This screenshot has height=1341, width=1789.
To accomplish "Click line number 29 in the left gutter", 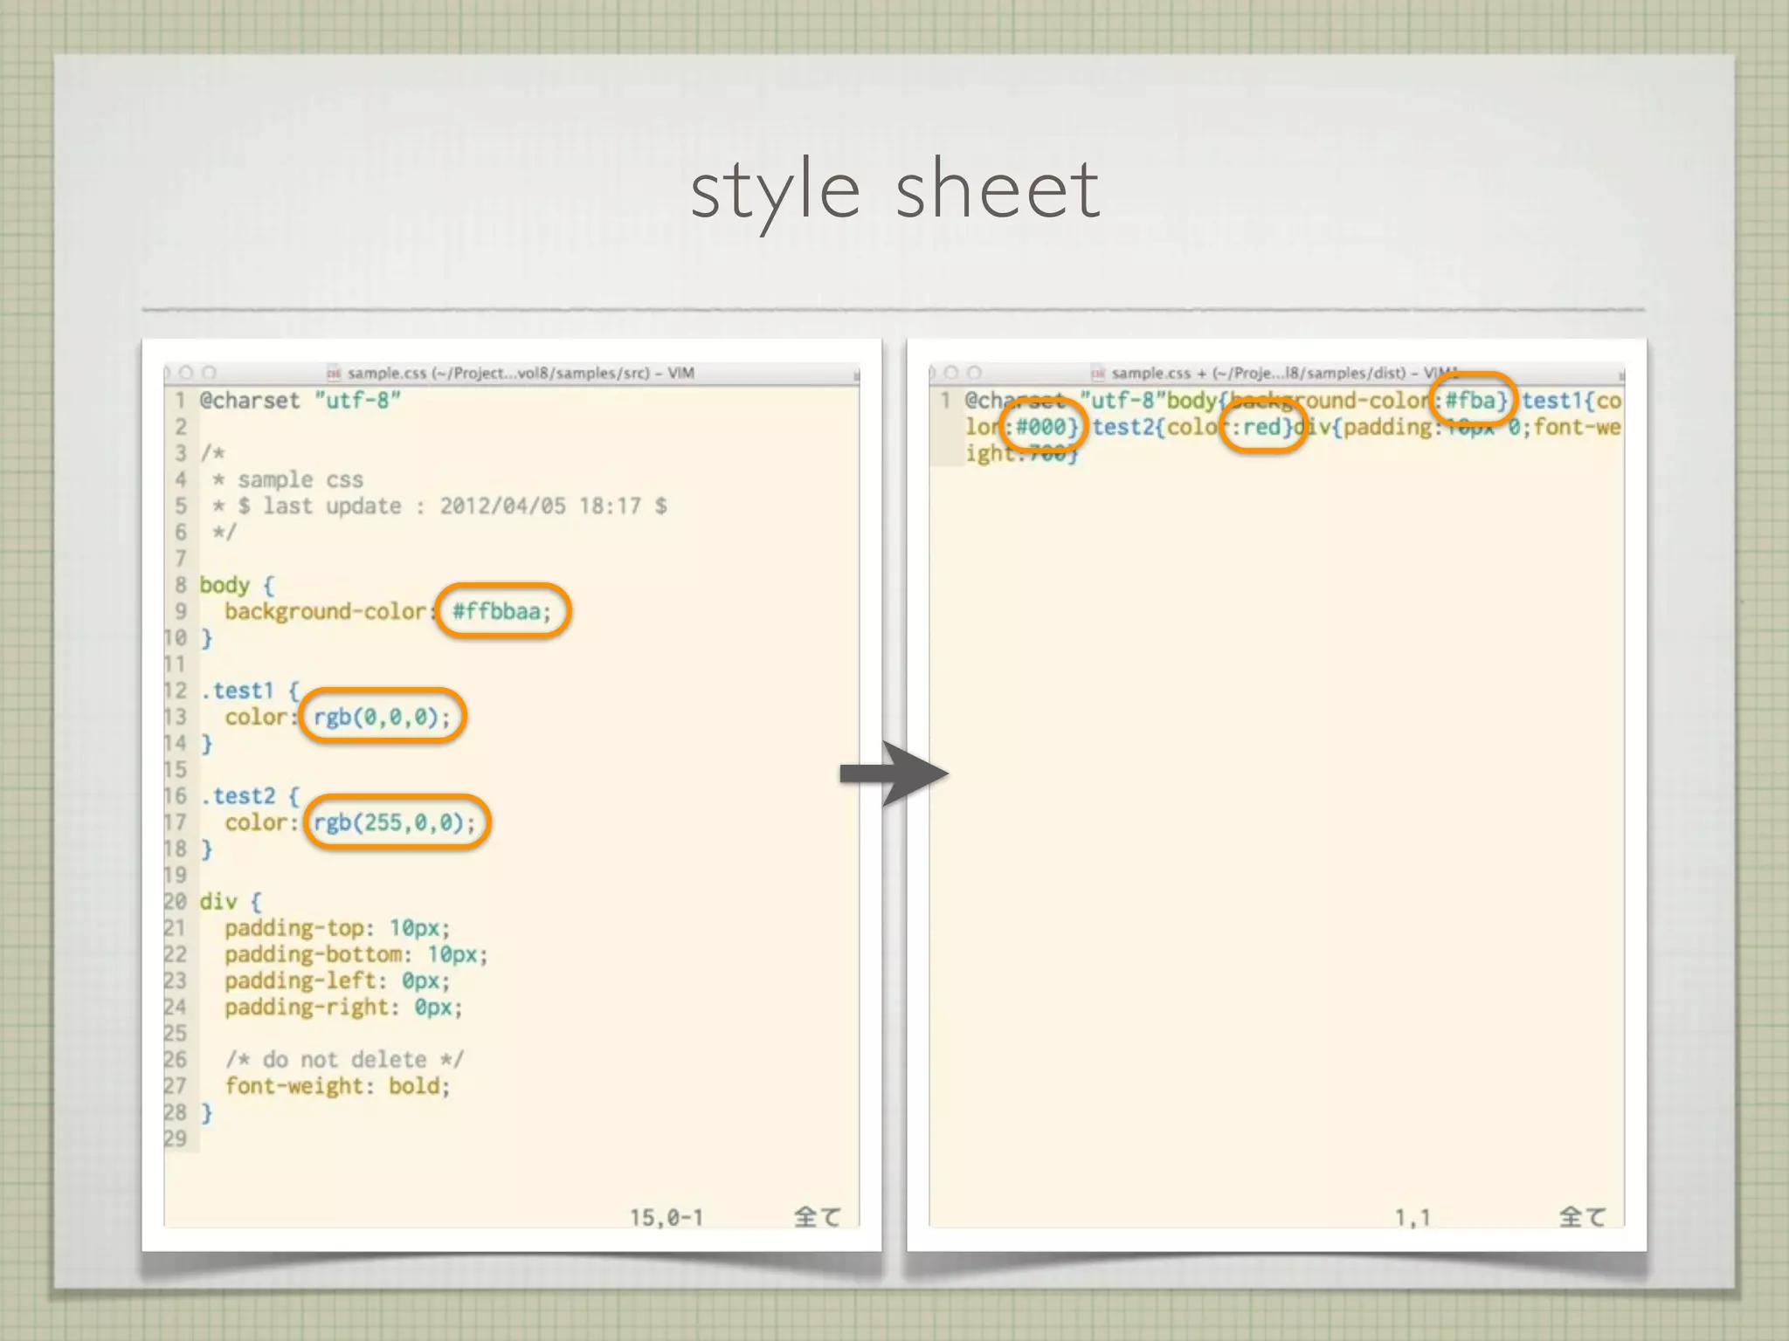I will tap(176, 1138).
